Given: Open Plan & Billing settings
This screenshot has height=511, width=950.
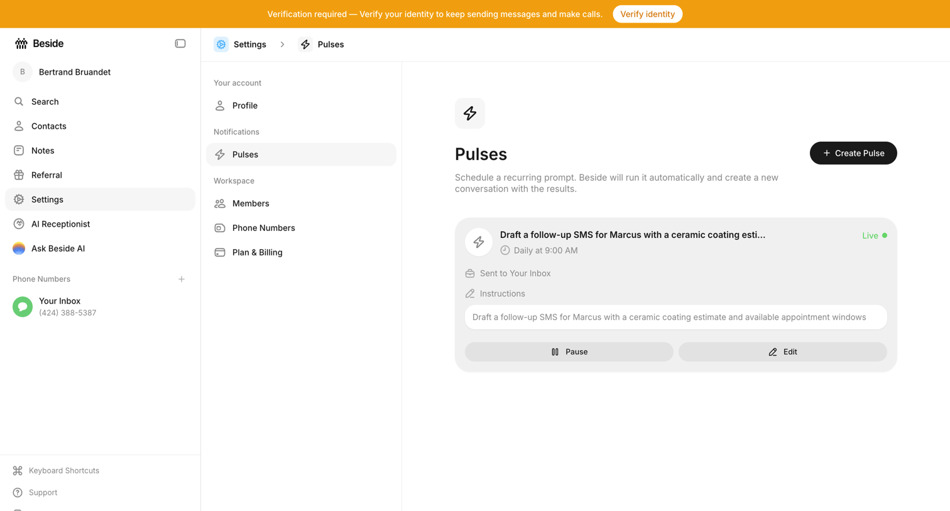Looking at the screenshot, I should click(x=301, y=252).
